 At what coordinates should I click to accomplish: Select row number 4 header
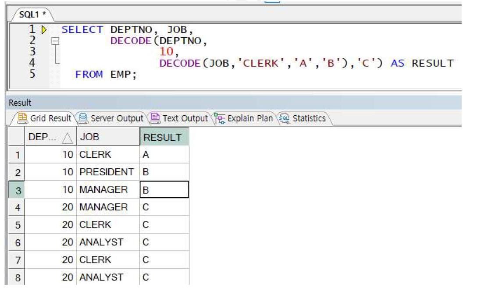(x=16, y=207)
